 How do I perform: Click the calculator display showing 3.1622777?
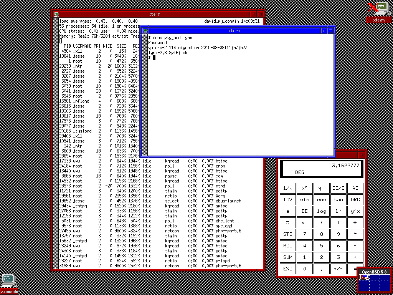pyautogui.click(x=322, y=169)
